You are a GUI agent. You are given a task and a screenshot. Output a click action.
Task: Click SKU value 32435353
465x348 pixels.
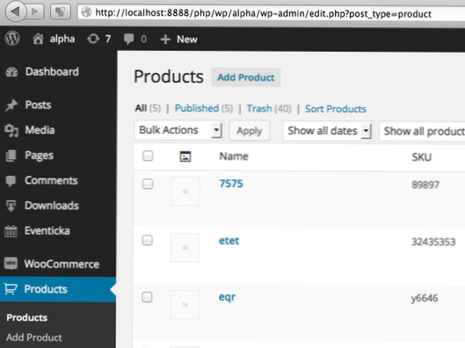pyautogui.click(x=433, y=243)
